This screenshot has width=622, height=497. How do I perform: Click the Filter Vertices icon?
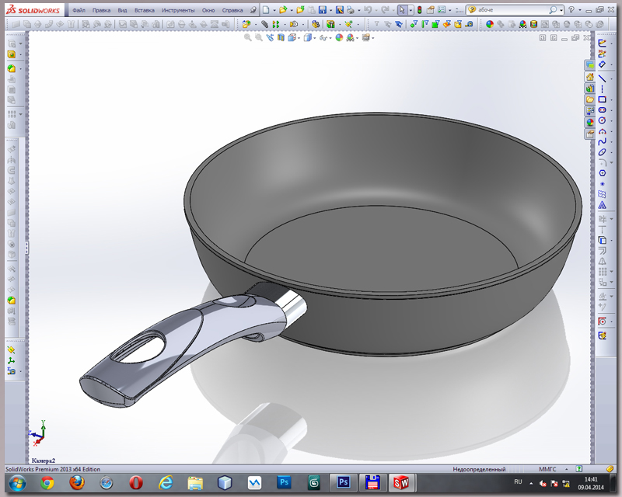(x=414, y=25)
